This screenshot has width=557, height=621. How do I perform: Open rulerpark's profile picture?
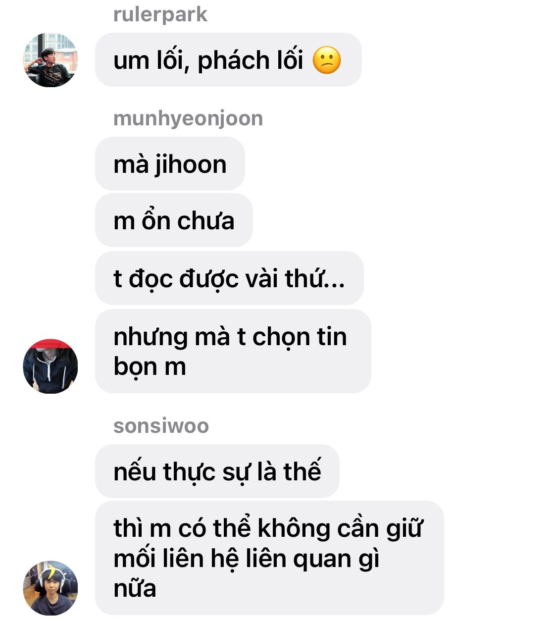[x=51, y=60]
